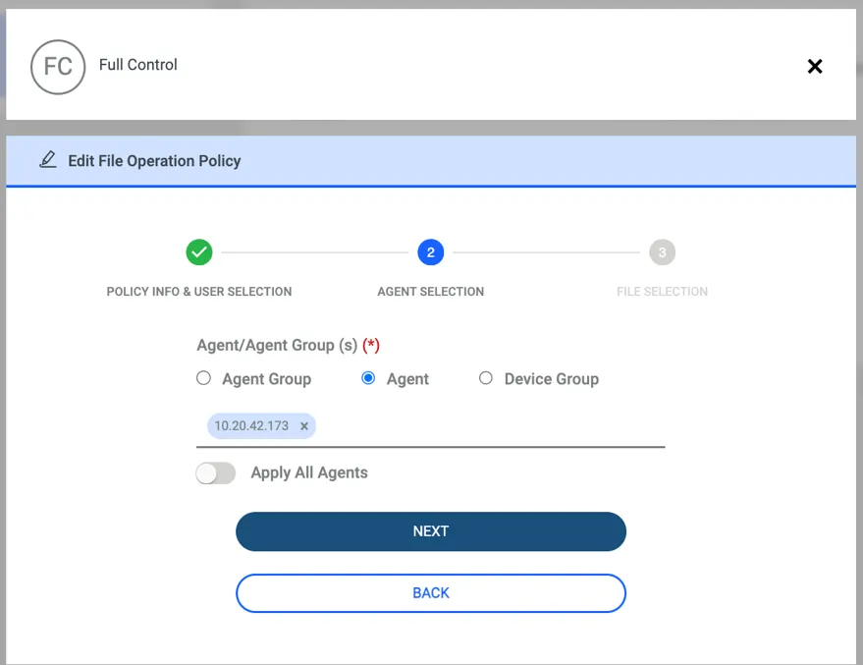Click the NEXT button

(x=431, y=531)
